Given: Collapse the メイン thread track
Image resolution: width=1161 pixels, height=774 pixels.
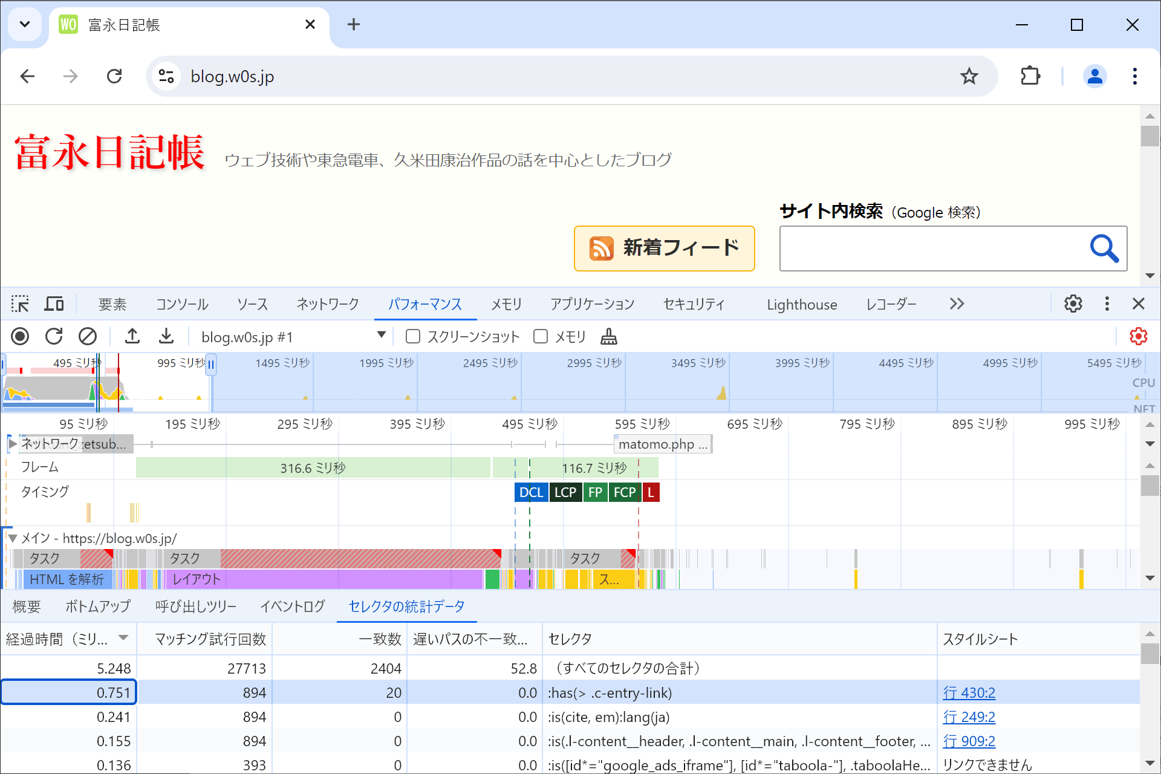Looking at the screenshot, I should [12, 538].
